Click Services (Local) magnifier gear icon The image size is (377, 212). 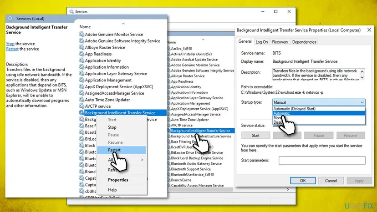[x=10, y=19]
